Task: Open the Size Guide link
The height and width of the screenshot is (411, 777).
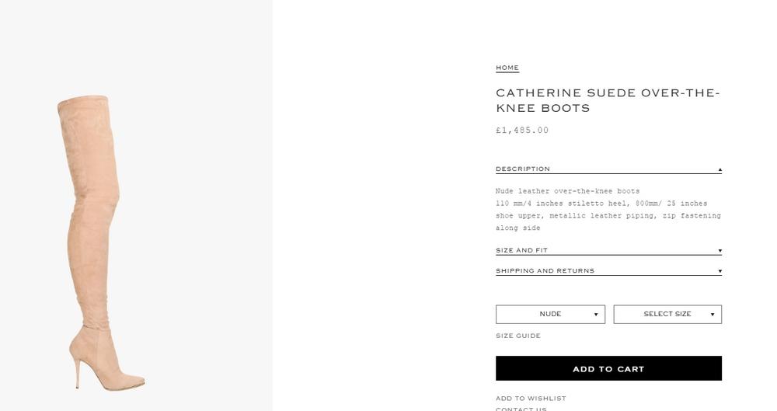Action: [518, 336]
